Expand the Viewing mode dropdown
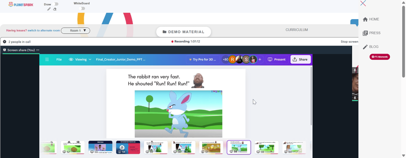The image size is (406, 158). tap(80, 59)
